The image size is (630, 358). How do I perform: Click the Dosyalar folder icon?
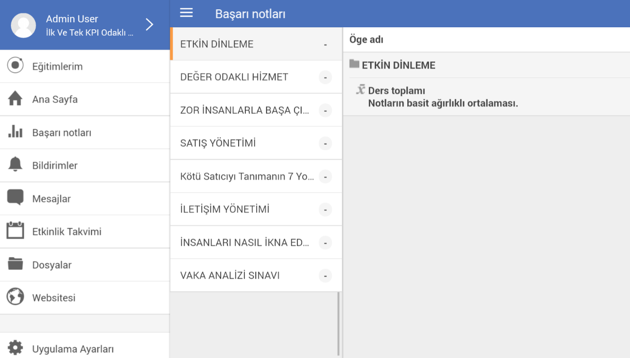click(15, 264)
